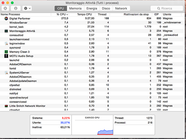This screenshot has height=139, width=186.
Task: Click in the Ricerca search field
Action: coord(167,8)
